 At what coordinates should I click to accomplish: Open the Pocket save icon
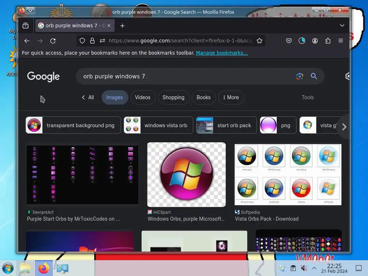[x=289, y=41]
